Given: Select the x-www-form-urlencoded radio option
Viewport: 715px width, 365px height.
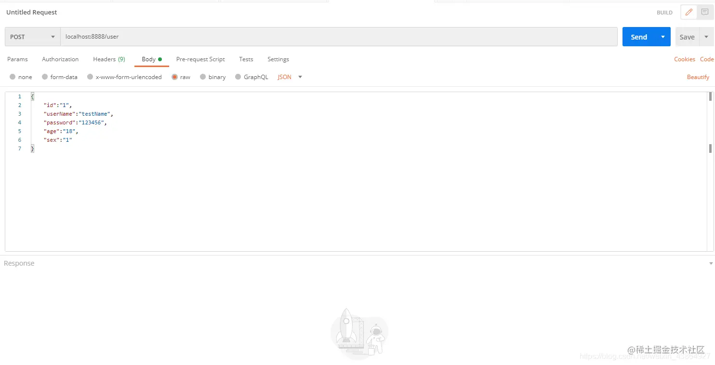Looking at the screenshot, I should (x=90, y=77).
